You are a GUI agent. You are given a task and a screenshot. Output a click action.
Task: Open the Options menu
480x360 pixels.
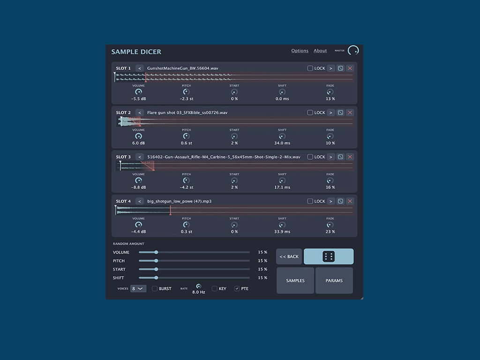point(300,51)
